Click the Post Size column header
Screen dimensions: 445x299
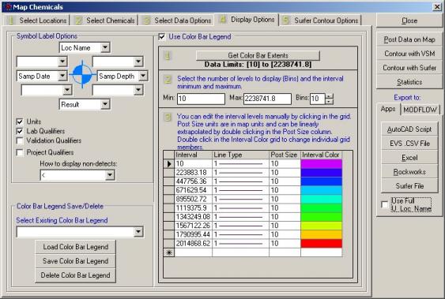point(285,155)
